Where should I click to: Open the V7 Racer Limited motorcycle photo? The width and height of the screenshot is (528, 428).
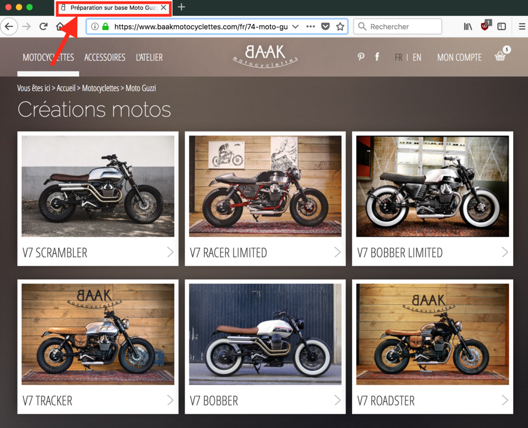click(x=265, y=186)
